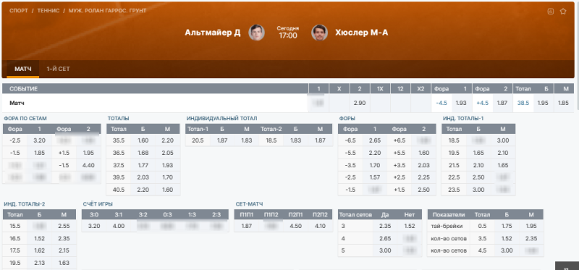Image resolution: width=579 pixels, height=270 pixels.
Task: Select under 36.5 total at 2.05
Action: (168, 153)
